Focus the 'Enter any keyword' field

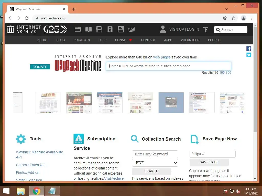pos(155,154)
